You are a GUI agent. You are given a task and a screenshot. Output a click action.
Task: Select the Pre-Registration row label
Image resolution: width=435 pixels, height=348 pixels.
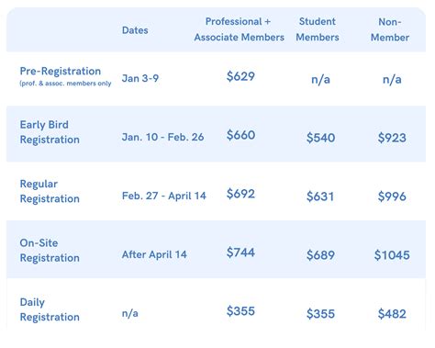[x=61, y=71]
